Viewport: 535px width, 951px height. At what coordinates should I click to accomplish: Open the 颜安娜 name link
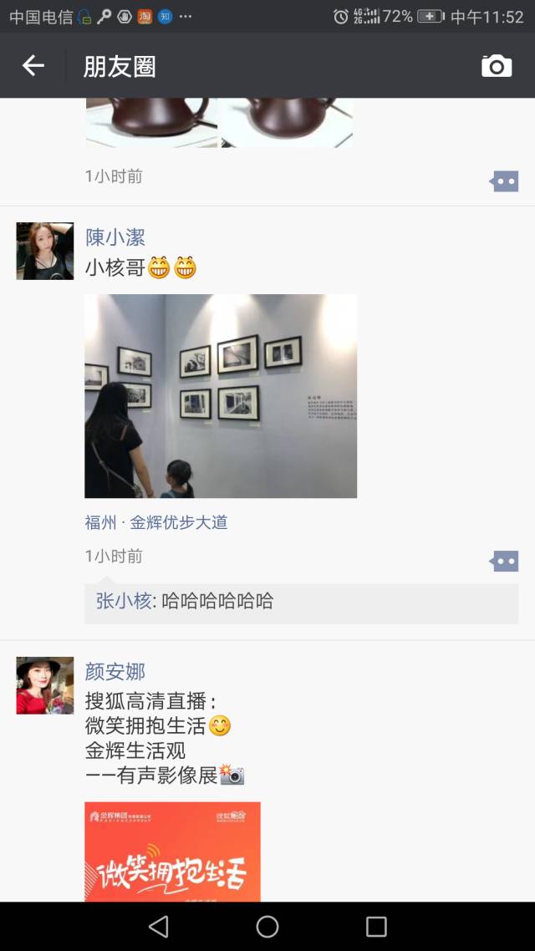point(115,671)
